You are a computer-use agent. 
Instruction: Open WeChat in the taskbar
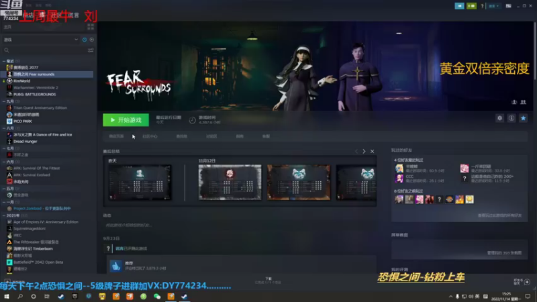point(157,297)
